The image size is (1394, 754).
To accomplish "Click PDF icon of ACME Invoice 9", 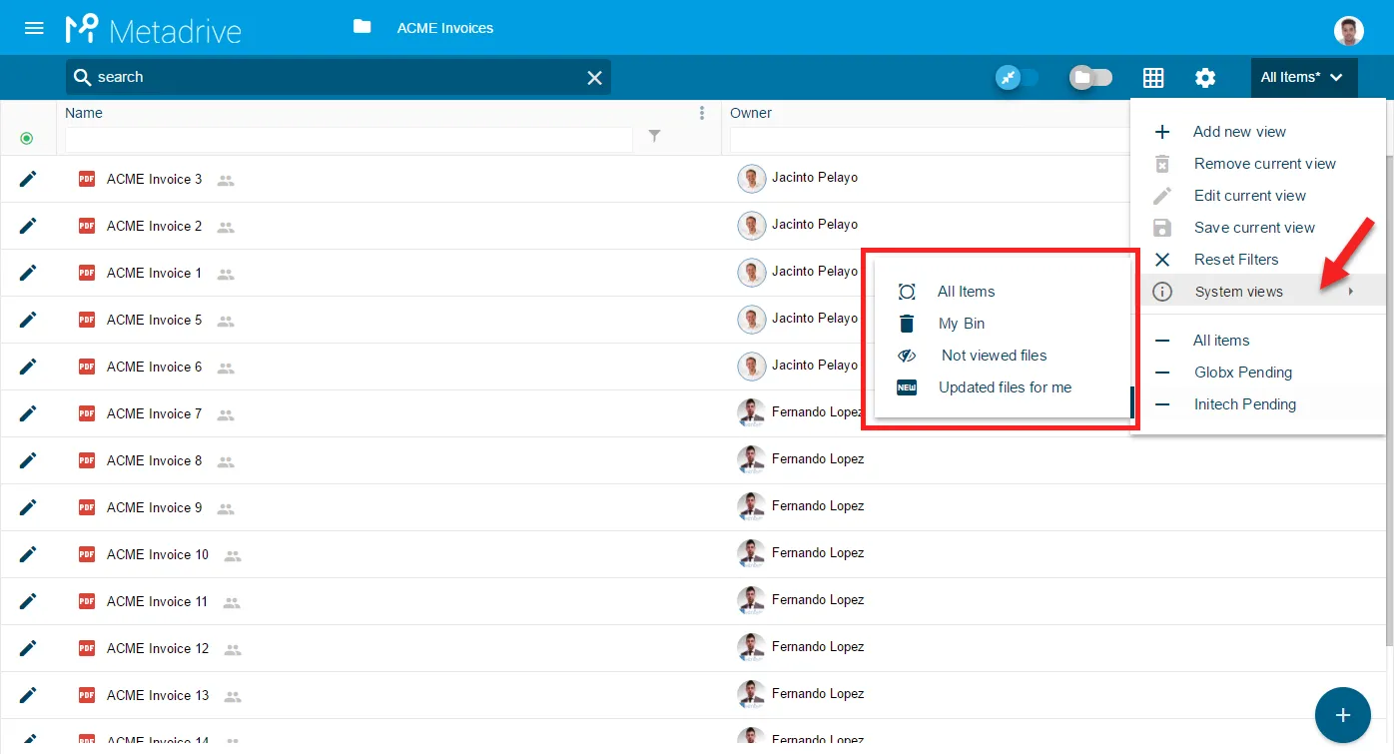I will coord(87,507).
